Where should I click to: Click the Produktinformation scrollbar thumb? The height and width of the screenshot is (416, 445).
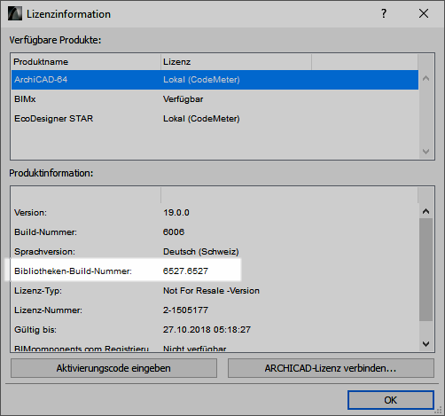425,270
